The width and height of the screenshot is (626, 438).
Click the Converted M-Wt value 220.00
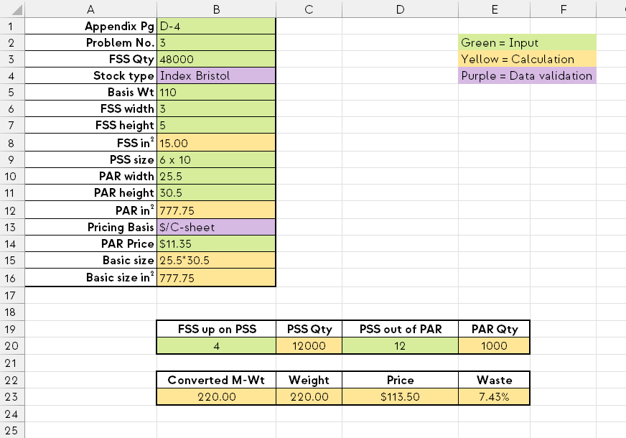click(x=216, y=396)
